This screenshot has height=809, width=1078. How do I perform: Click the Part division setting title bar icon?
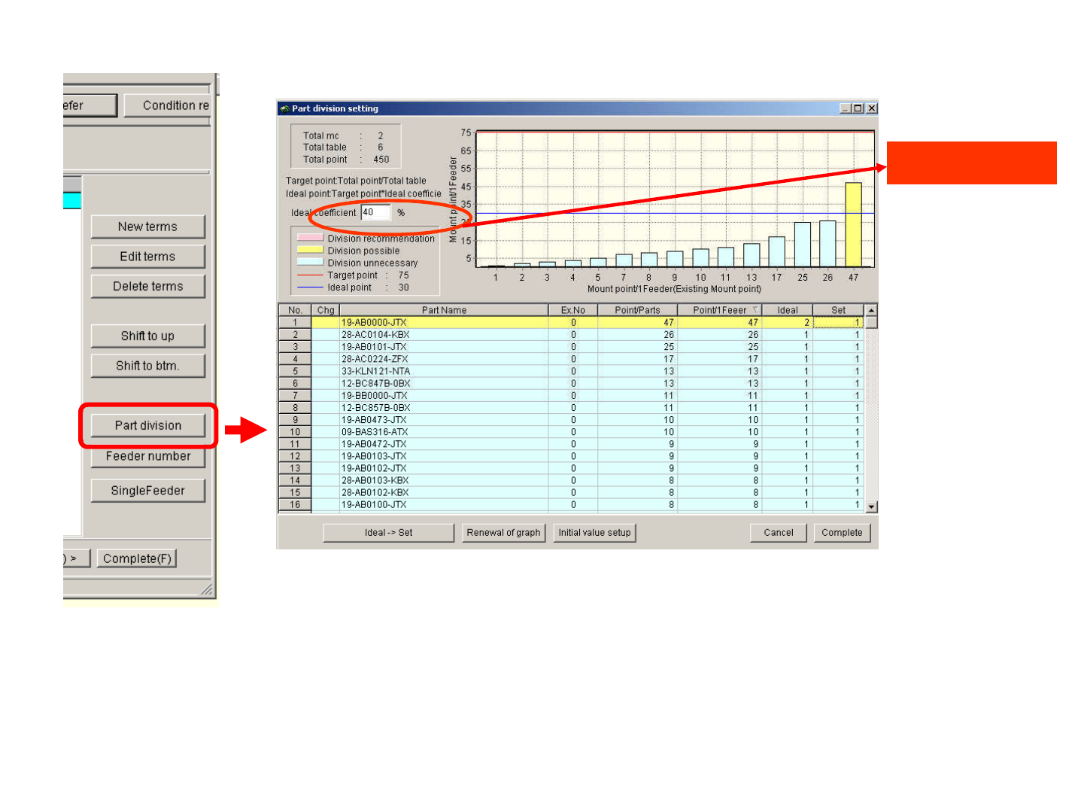point(284,108)
